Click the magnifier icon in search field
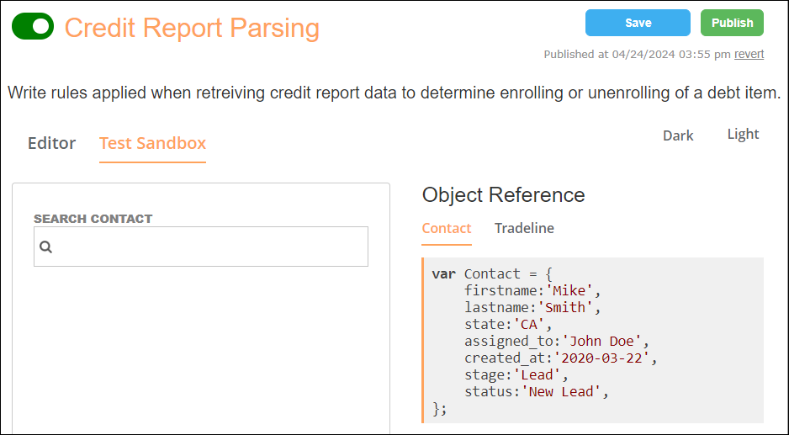This screenshot has height=435, width=789. tap(45, 247)
